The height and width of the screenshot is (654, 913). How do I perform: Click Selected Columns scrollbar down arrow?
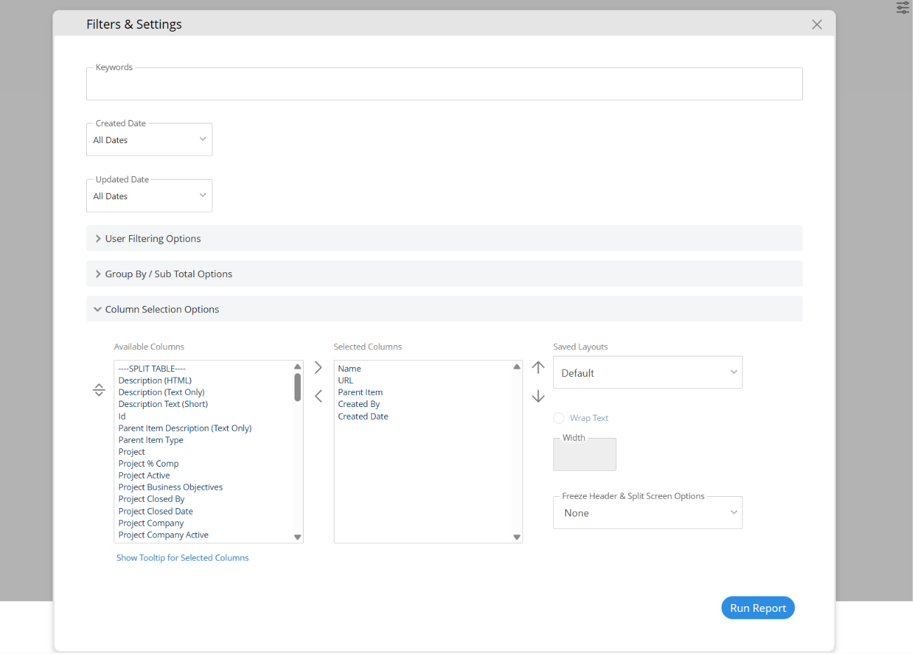pyautogui.click(x=517, y=537)
